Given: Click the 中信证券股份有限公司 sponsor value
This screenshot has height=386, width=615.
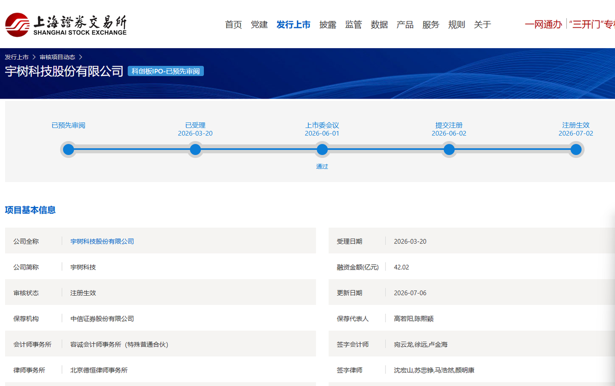Looking at the screenshot, I should click(x=102, y=319).
